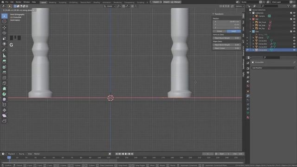
Task: Click the Edges Mean Bevel Weight slider
Action: pyautogui.click(x=226, y=45)
